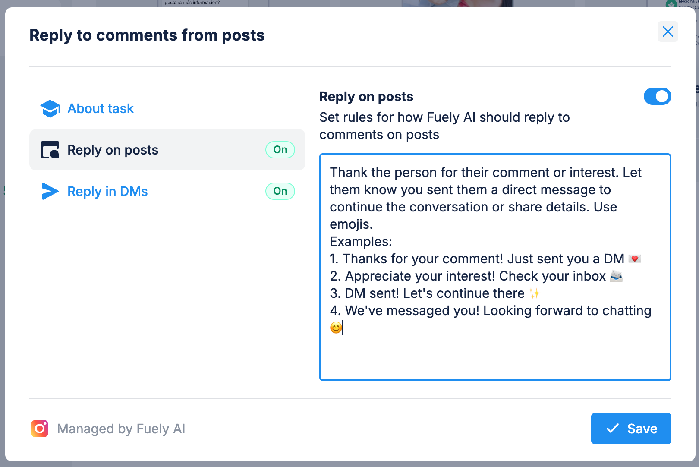Click the Reply on posts panel icon
The image size is (699, 467).
50,150
